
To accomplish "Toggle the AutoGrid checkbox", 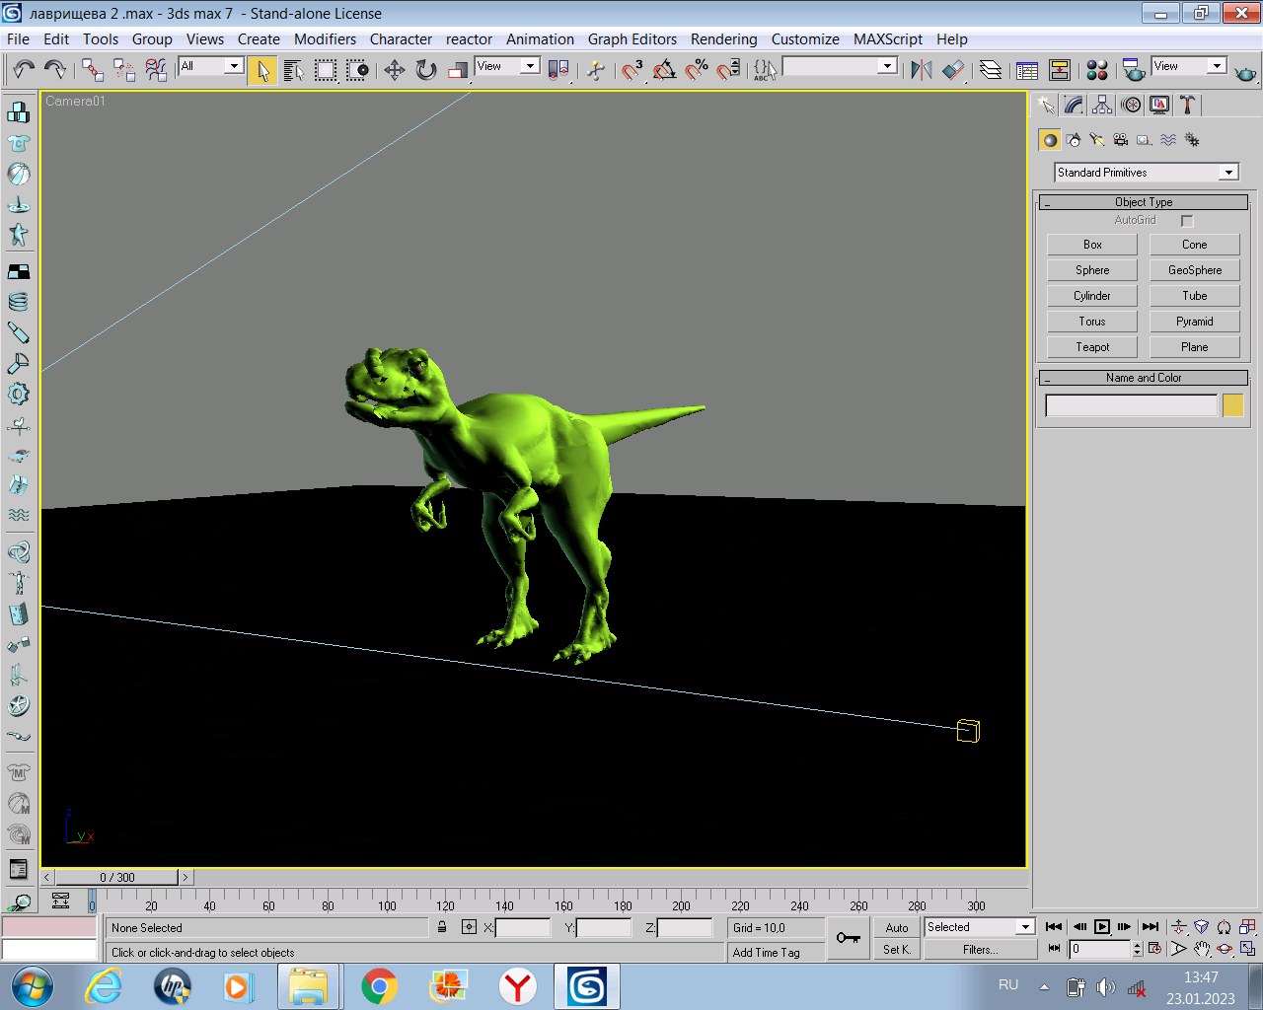I will pos(1187,221).
